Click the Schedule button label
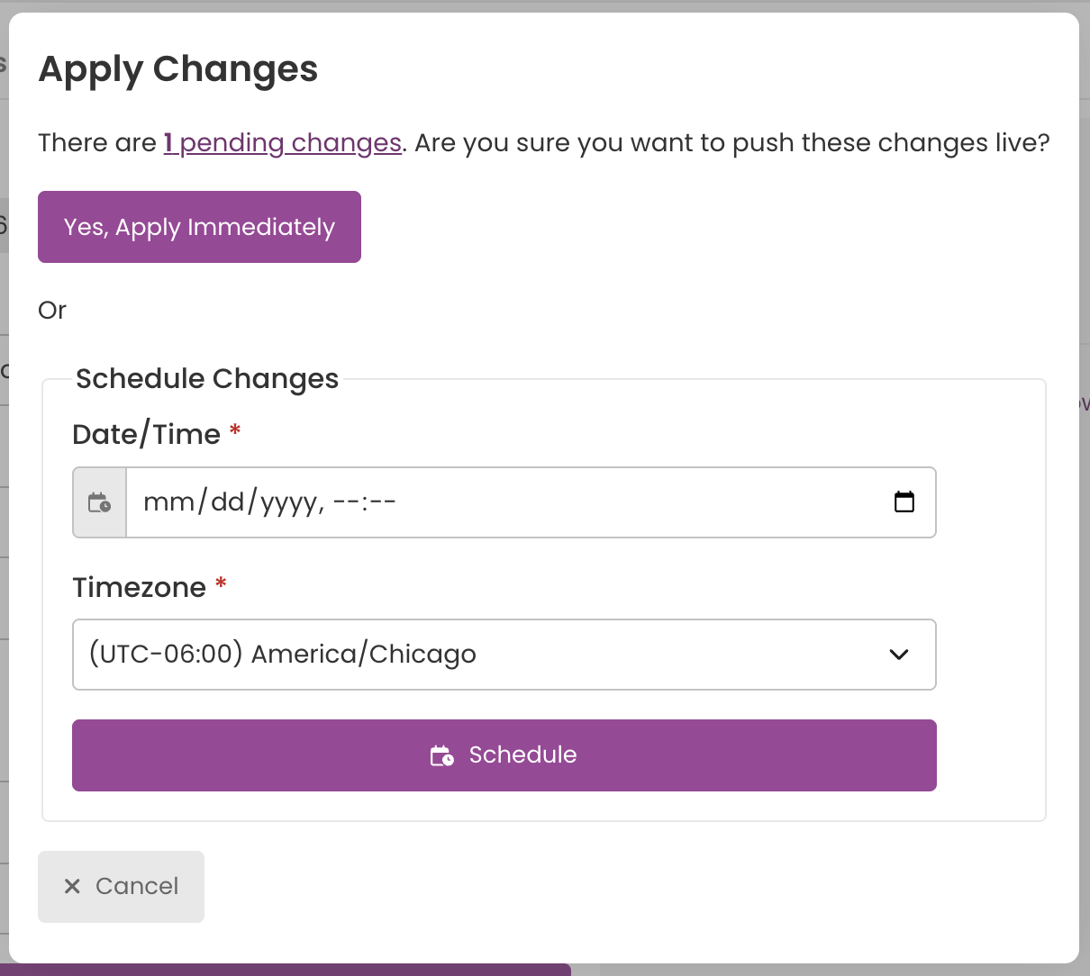 (x=522, y=755)
